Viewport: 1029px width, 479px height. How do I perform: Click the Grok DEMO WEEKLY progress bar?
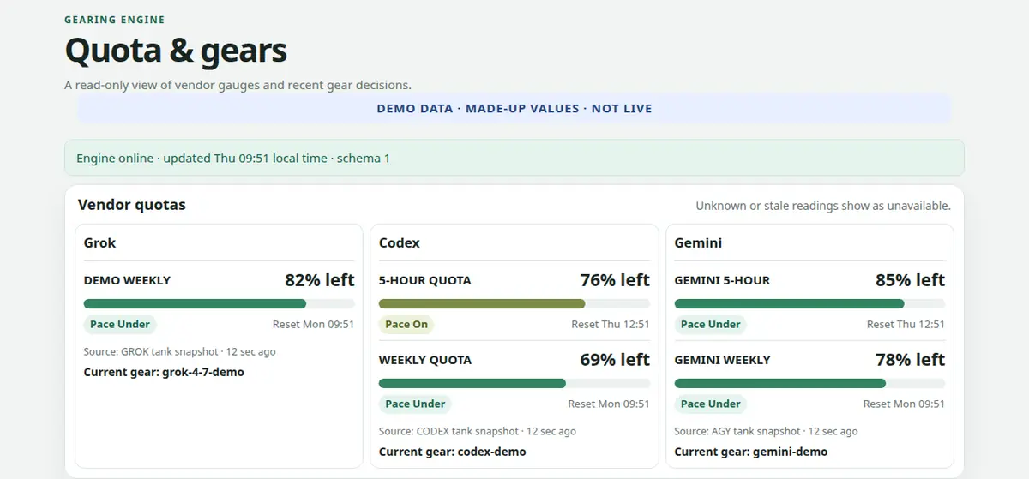[219, 303]
